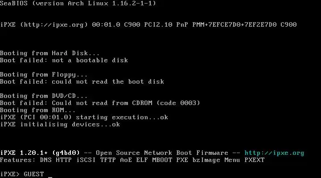This screenshot has height=178, width=321.
Task: Click the cyan http://ipxe.org link
Action: point(274,153)
